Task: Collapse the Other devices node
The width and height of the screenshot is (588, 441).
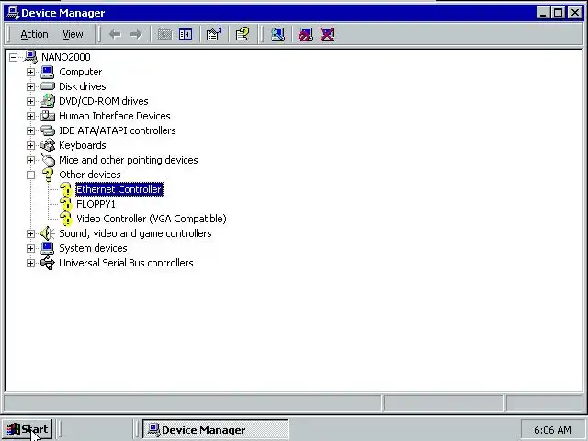Action: pos(30,175)
